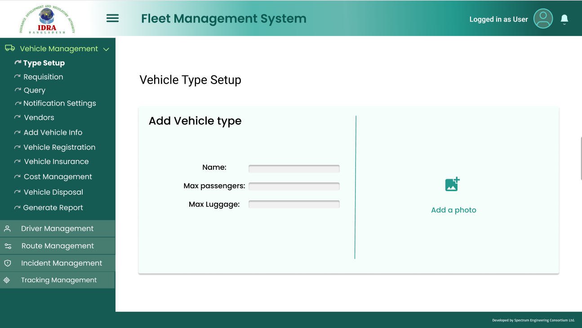Open Cost Management item

(x=58, y=177)
